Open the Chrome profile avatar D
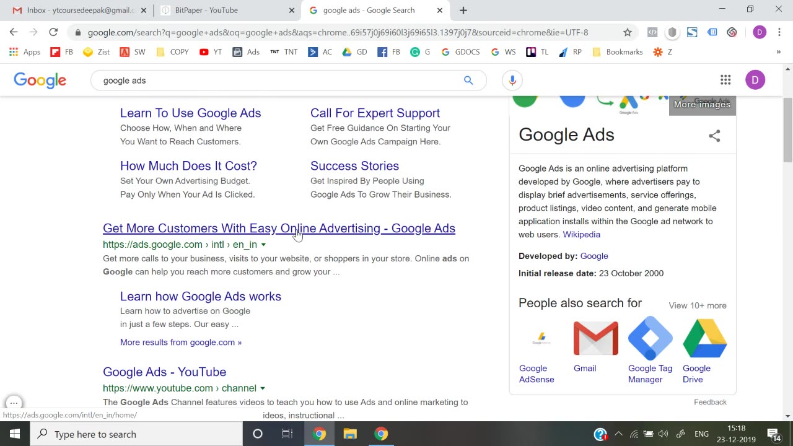Viewport: 793px width, 446px height. (x=760, y=32)
